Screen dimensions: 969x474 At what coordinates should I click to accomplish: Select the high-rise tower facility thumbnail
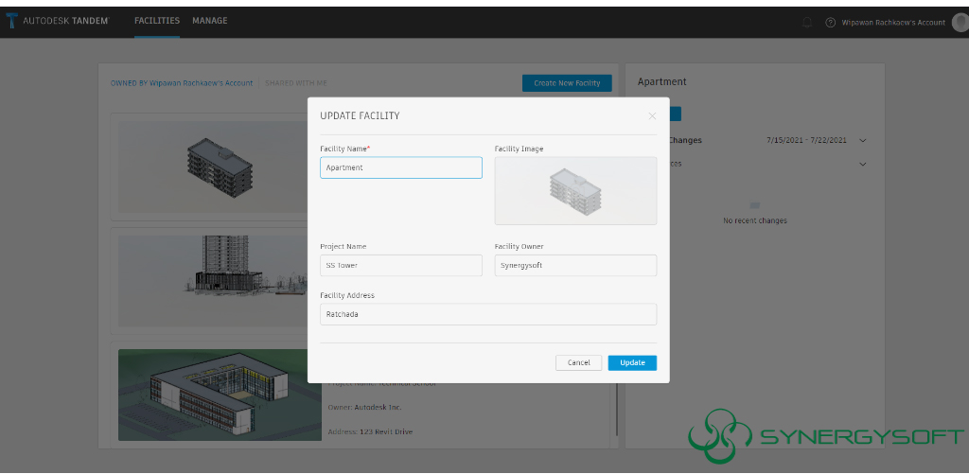click(213, 281)
